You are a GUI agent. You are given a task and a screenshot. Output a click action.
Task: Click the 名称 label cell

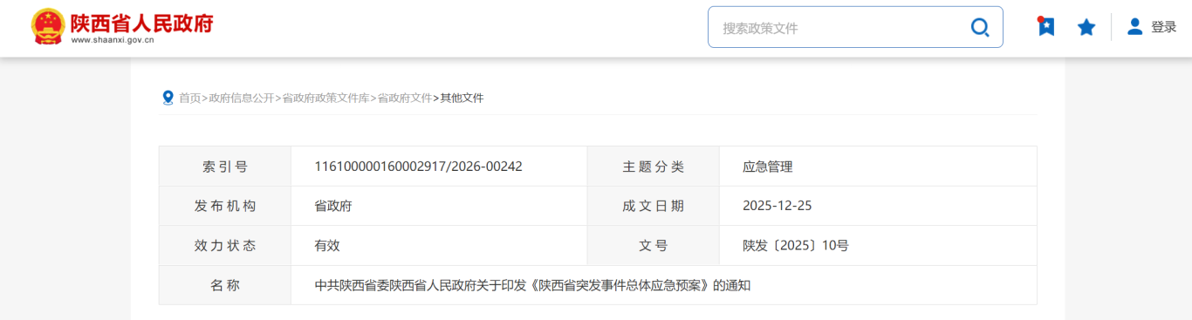[x=225, y=285]
